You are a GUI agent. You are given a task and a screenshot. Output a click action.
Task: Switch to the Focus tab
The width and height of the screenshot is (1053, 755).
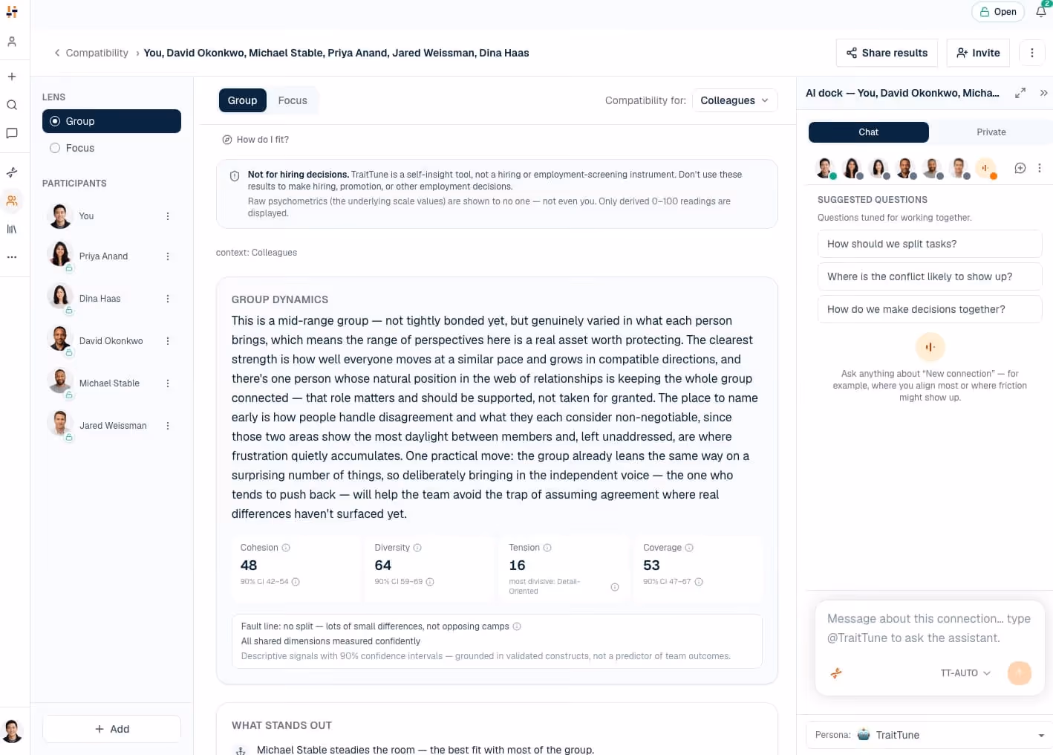tap(293, 100)
